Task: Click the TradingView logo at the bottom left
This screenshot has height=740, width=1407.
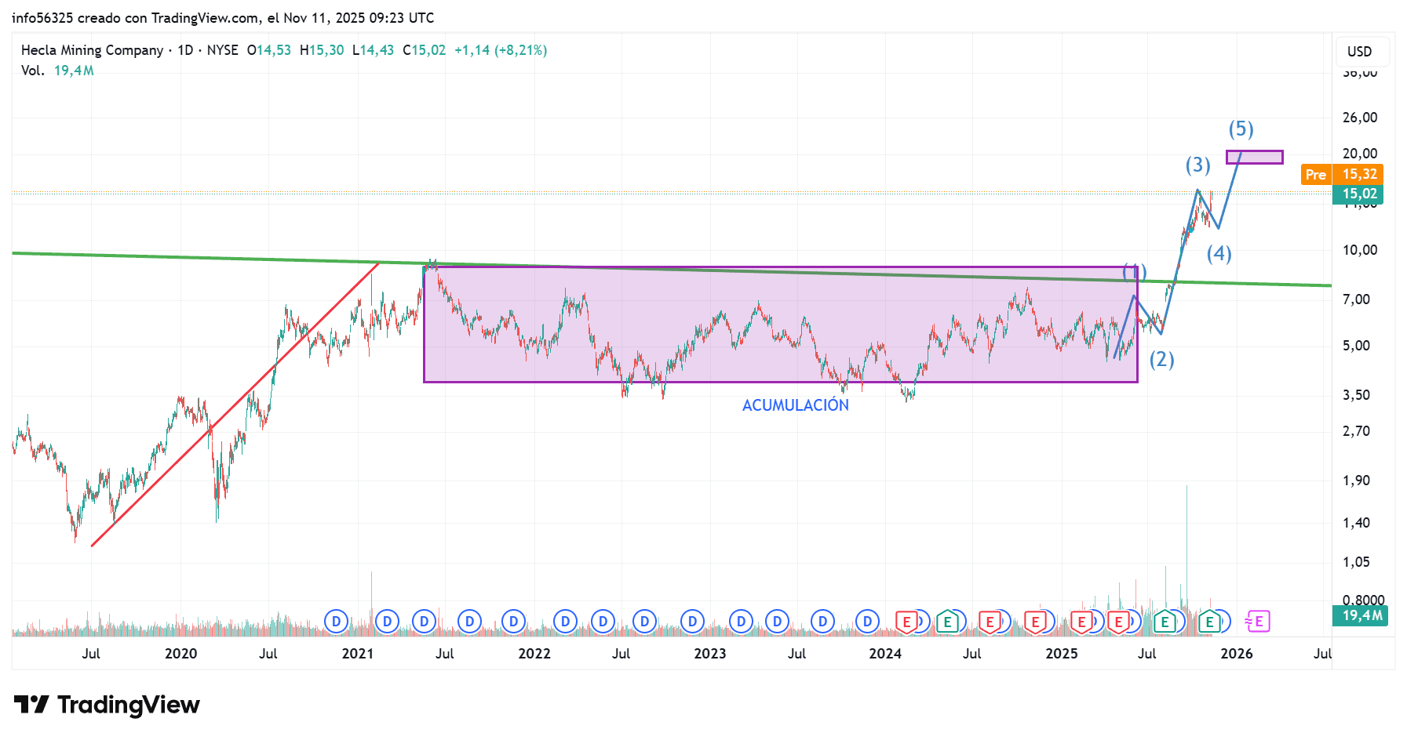Action: [107, 705]
